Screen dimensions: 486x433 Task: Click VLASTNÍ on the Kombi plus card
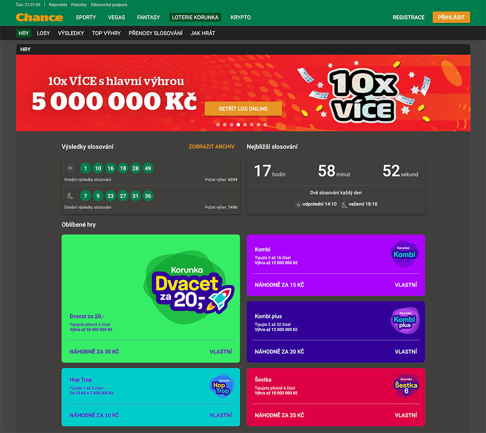click(x=406, y=351)
